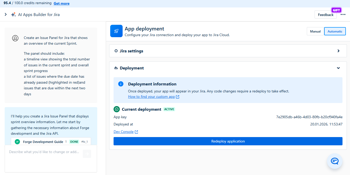Click the Redeploy application button

click(228, 141)
